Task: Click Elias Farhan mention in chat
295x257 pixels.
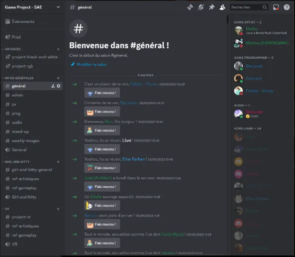Action: click(x=134, y=159)
